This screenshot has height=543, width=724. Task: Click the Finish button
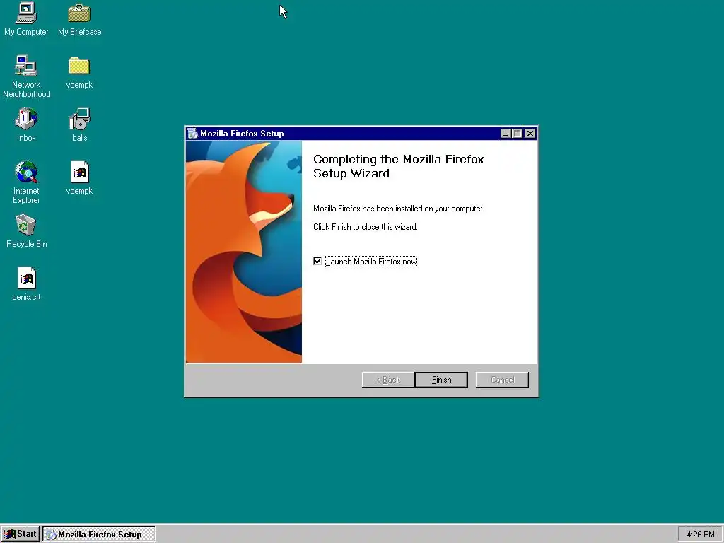pyautogui.click(x=441, y=380)
